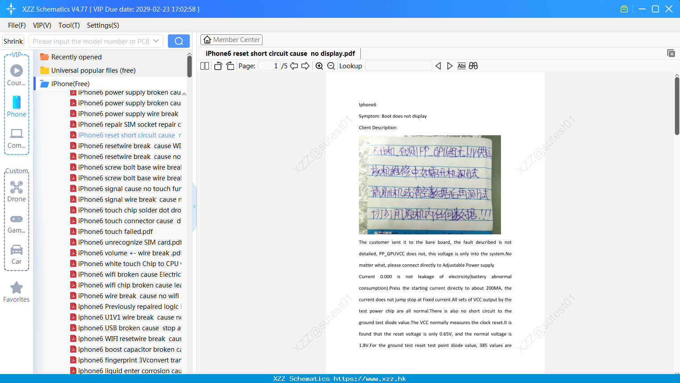This screenshot has height=383, width=680.
Task: Click the handwritten note image in PDF
Action: pyautogui.click(x=430, y=185)
